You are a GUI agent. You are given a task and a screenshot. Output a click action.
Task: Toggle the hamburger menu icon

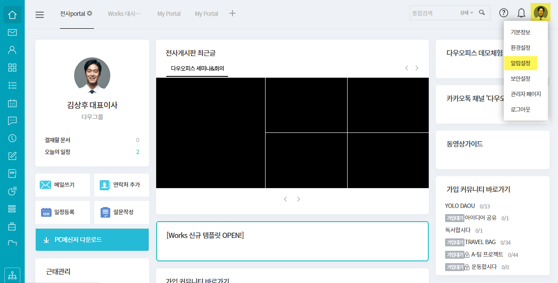point(40,15)
